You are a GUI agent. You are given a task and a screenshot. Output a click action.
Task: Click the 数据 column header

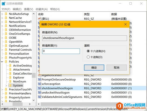pos(114,14)
